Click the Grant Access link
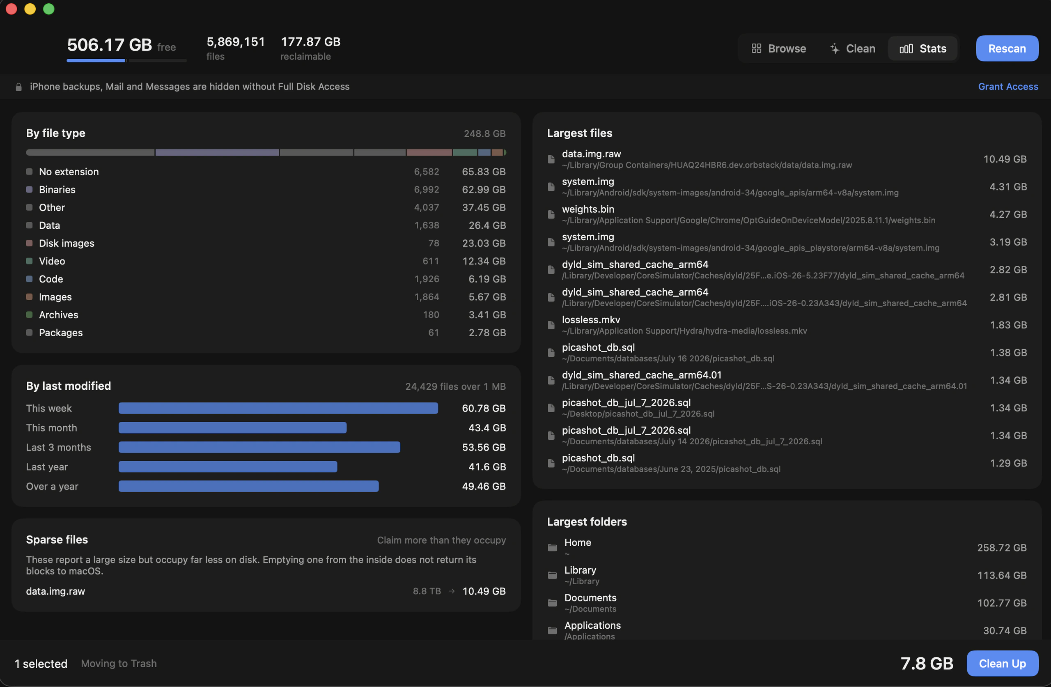This screenshot has height=687, width=1051. (x=1008, y=87)
